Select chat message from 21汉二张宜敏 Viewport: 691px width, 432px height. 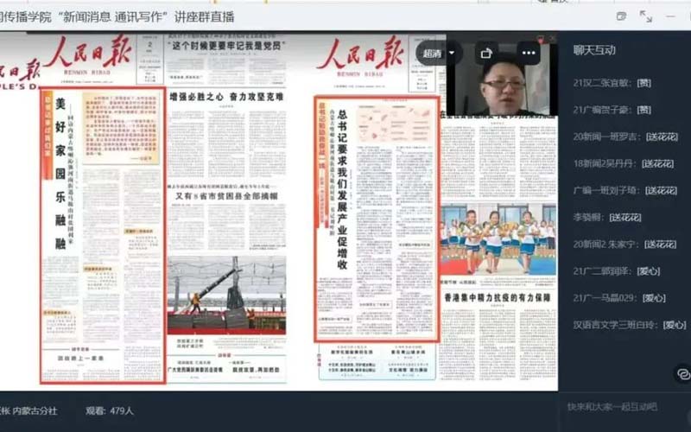pos(612,83)
